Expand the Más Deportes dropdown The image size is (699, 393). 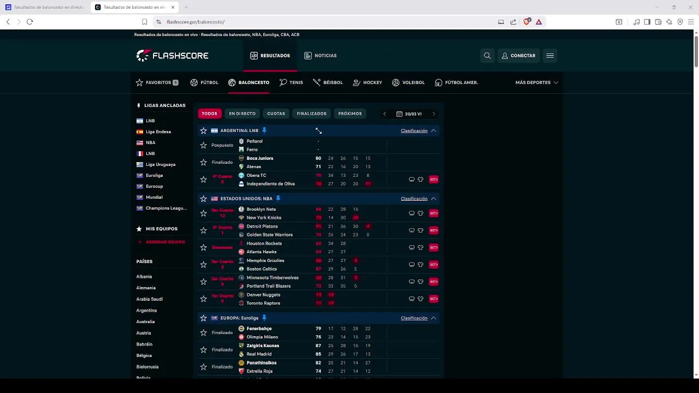[x=536, y=82]
